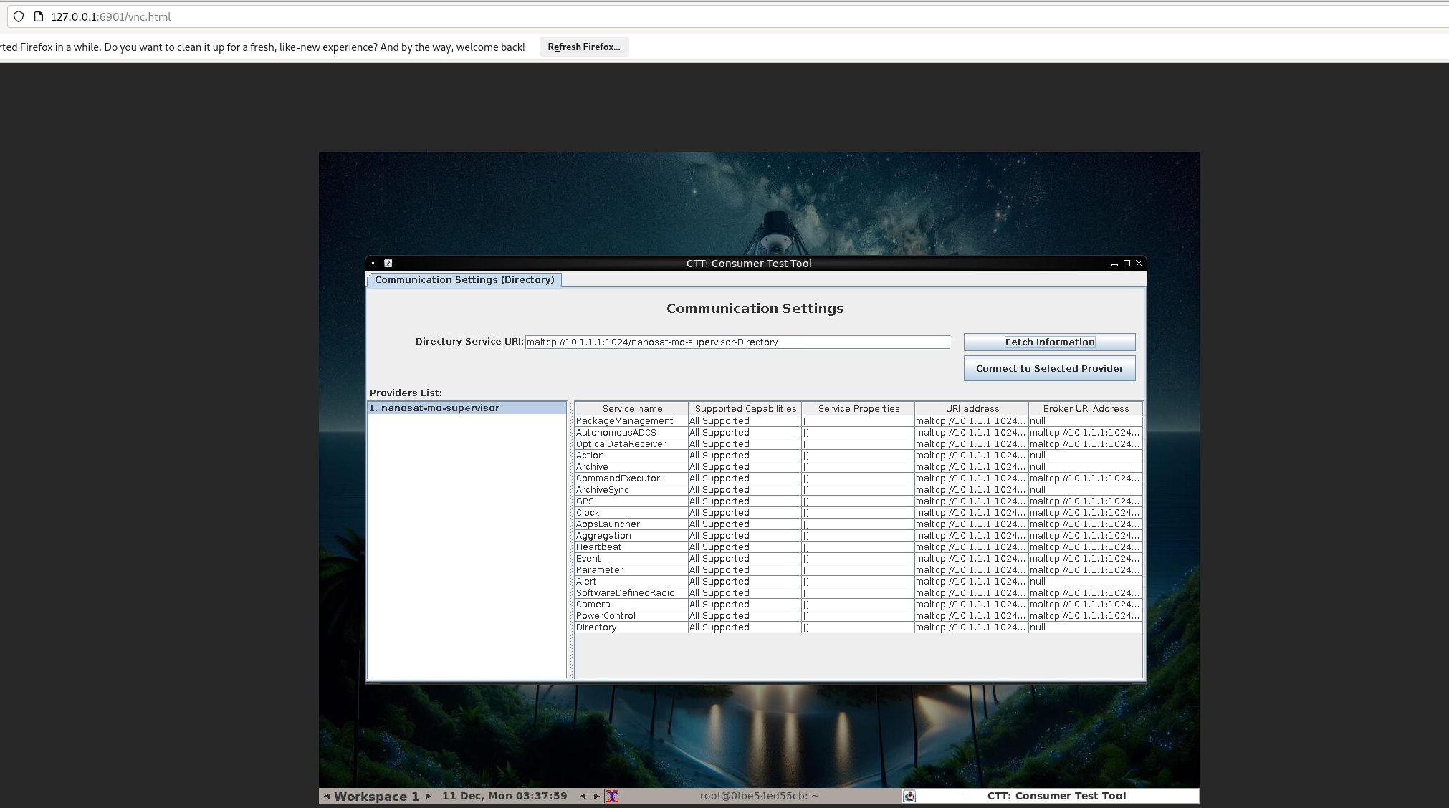Minimize the CTT Consumer Test Tool window

1114,264
